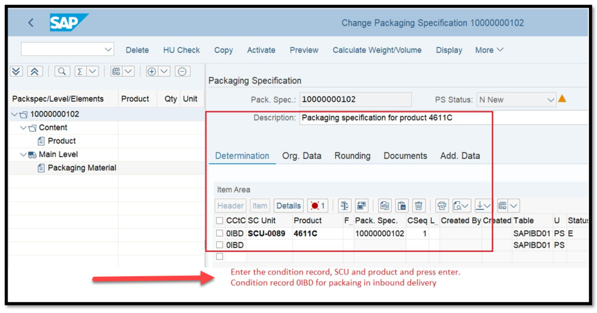Viewport: 597px width, 313px height.
Task: Open the table layout dropdown arrow in Item Area
Action: click(x=514, y=206)
